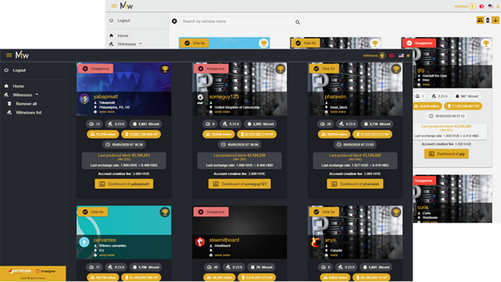Open US flag language selector in light window

coord(491,6)
